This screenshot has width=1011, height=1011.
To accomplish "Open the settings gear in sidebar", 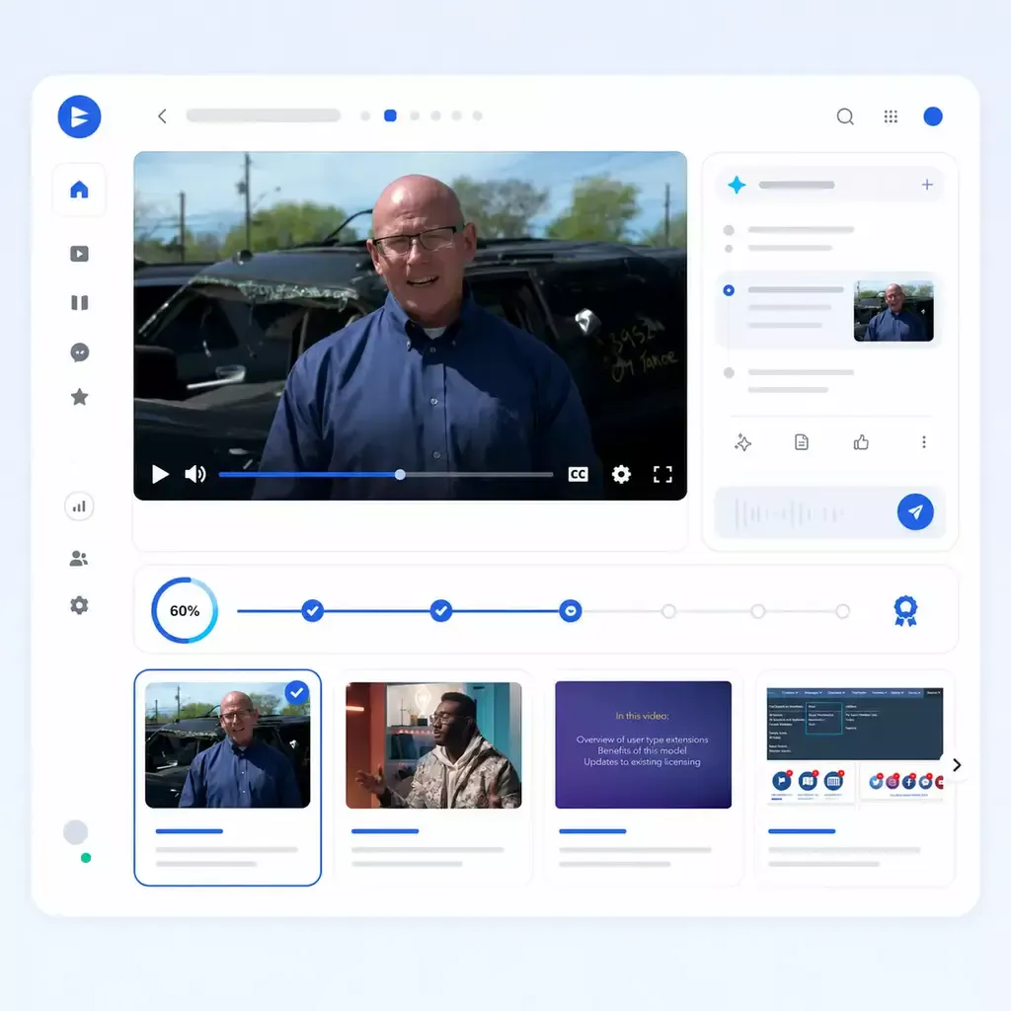I will coord(79,605).
